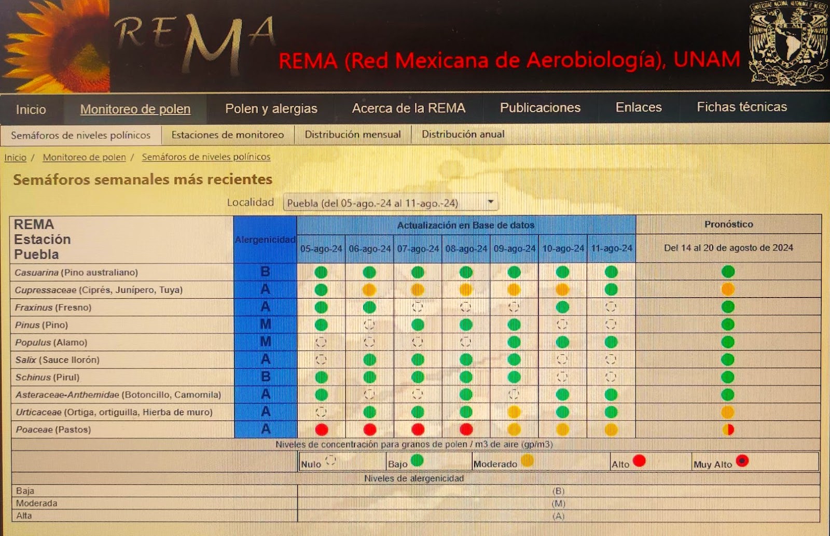The width and height of the screenshot is (830, 536).
Task: Click Salix green dot for 08-ago-24
Action: pyautogui.click(x=466, y=359)
